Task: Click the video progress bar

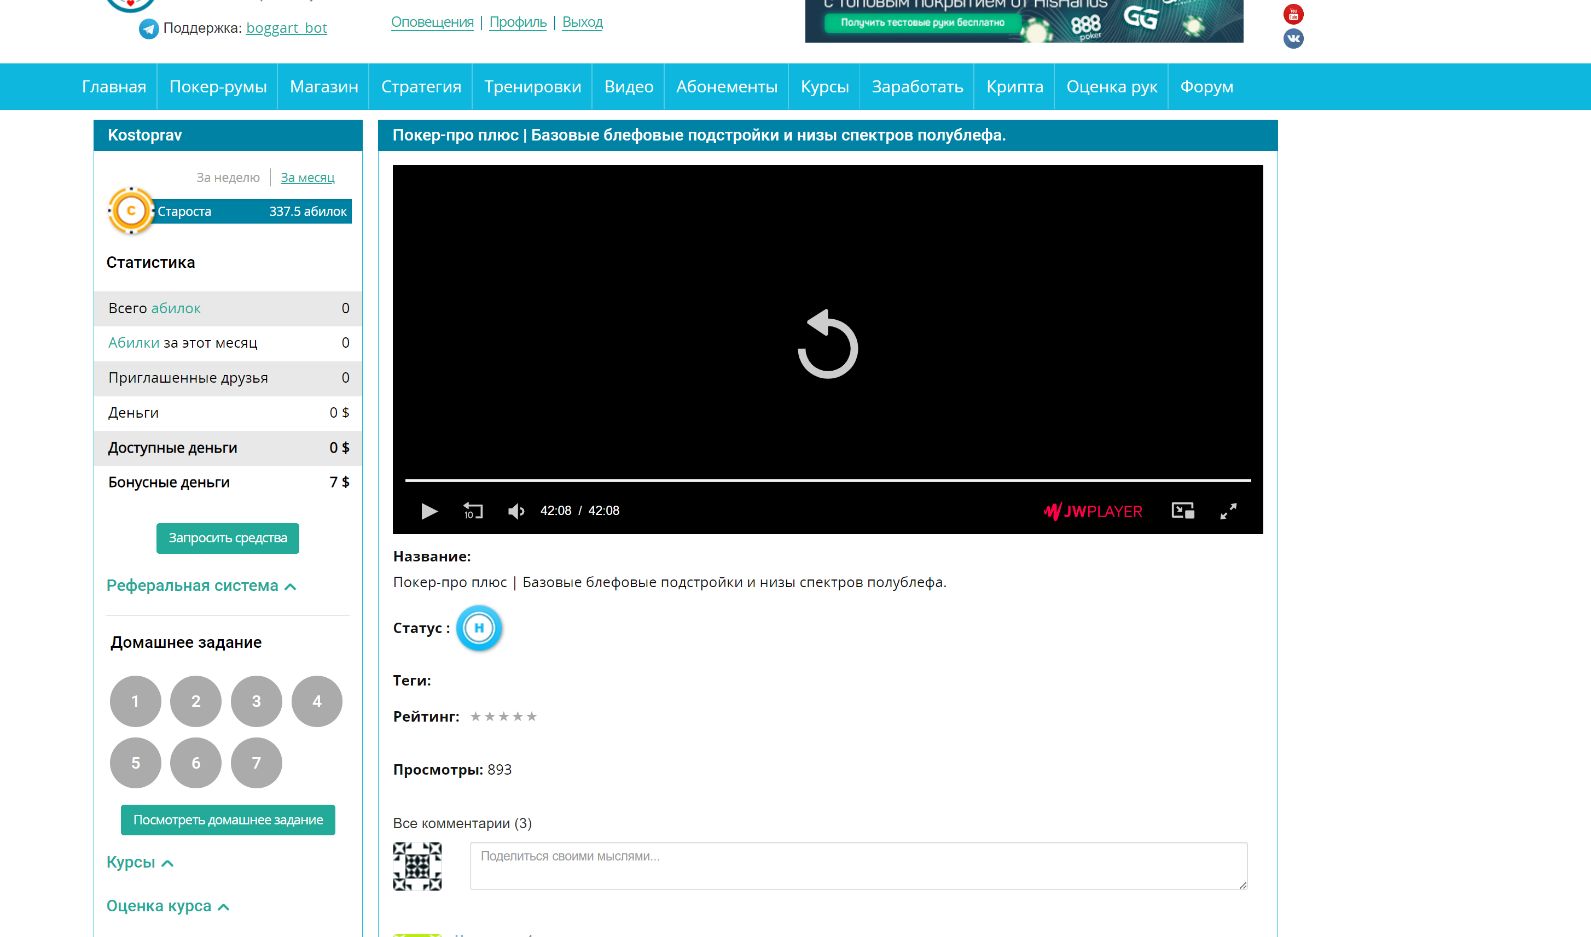Action: point(828,481)
